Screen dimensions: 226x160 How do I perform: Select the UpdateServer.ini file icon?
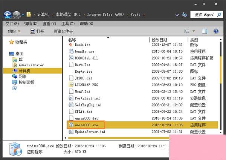click(71, 132)
